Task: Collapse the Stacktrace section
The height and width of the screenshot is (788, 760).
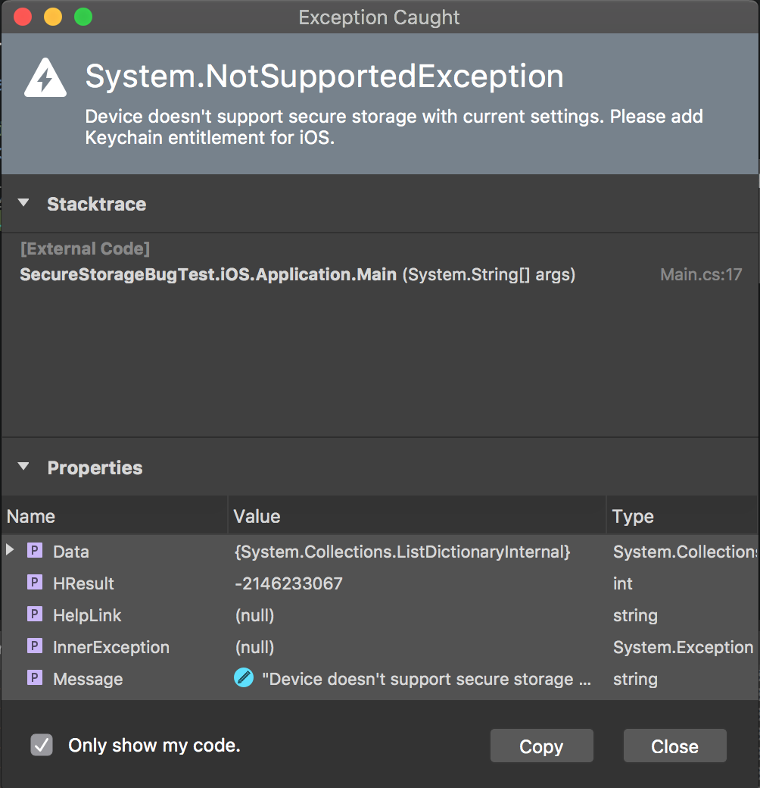Action: [23, 203]
